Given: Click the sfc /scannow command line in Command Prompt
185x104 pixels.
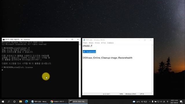Looking at the screenshot, I should [x=17, y=67].
